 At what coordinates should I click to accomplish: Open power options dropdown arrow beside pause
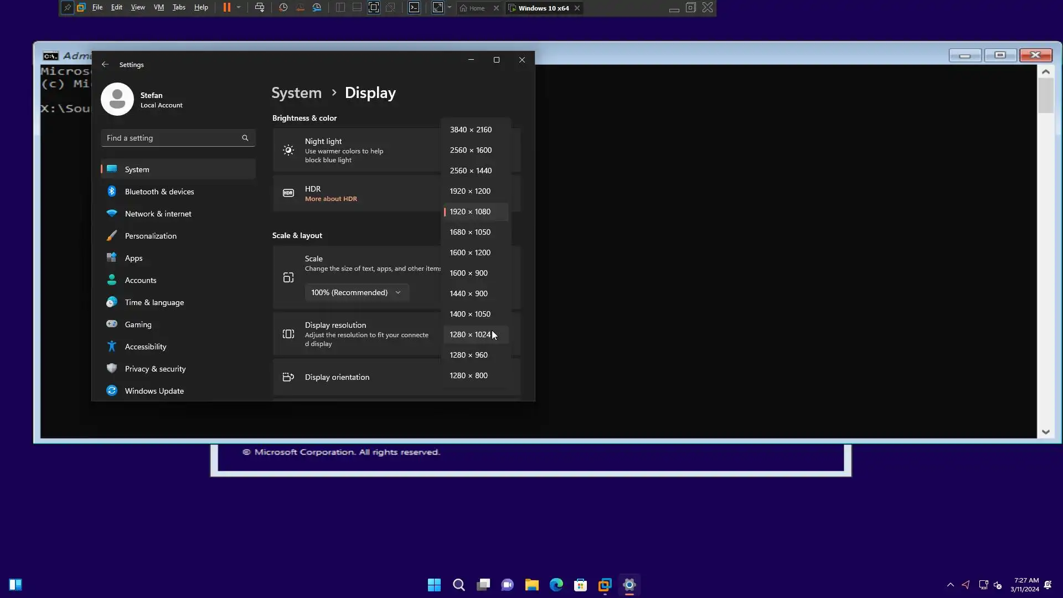click(239, 8)
